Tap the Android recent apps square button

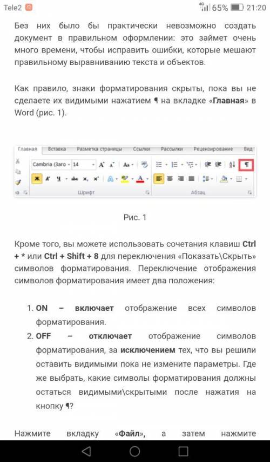pyautogui.click(x=183, y=451)
